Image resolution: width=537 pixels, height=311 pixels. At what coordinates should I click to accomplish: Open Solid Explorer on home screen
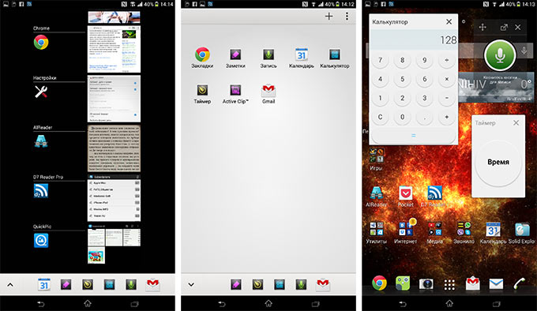pos(522,233)
